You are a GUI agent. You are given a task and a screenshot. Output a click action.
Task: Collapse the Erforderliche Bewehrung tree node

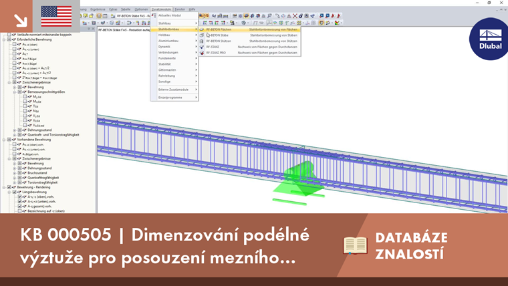tap(4, 39)
